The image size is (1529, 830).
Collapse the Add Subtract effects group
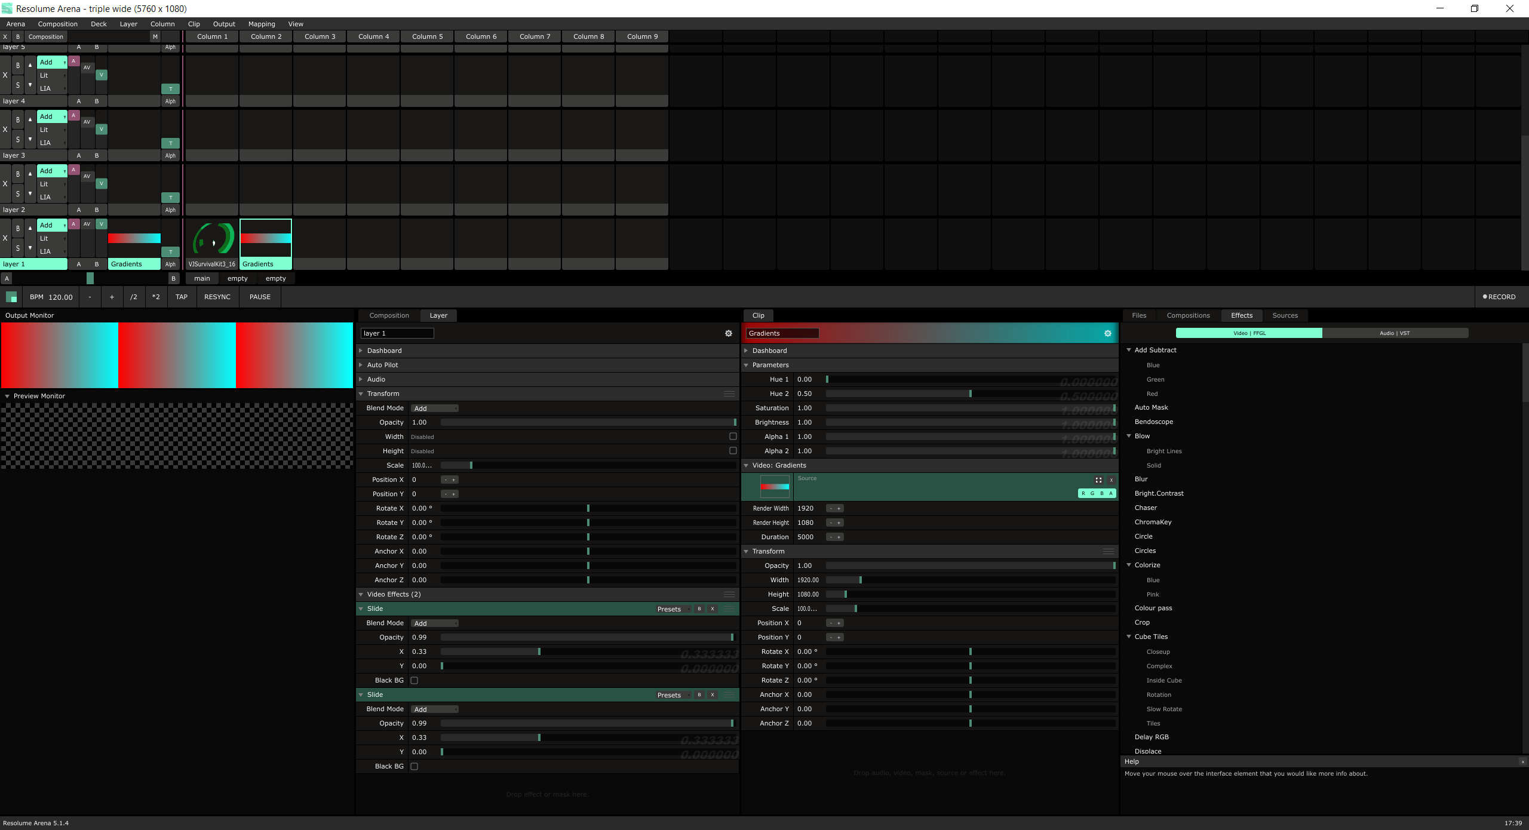(1129, 350)
